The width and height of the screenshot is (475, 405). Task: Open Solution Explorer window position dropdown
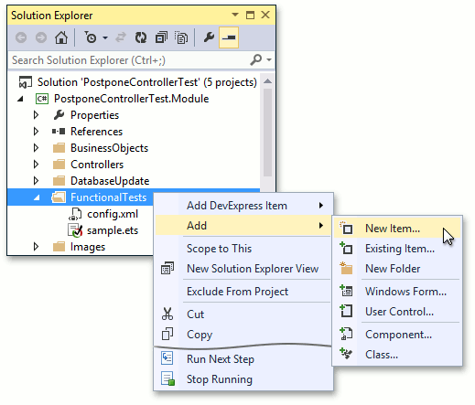235,15
